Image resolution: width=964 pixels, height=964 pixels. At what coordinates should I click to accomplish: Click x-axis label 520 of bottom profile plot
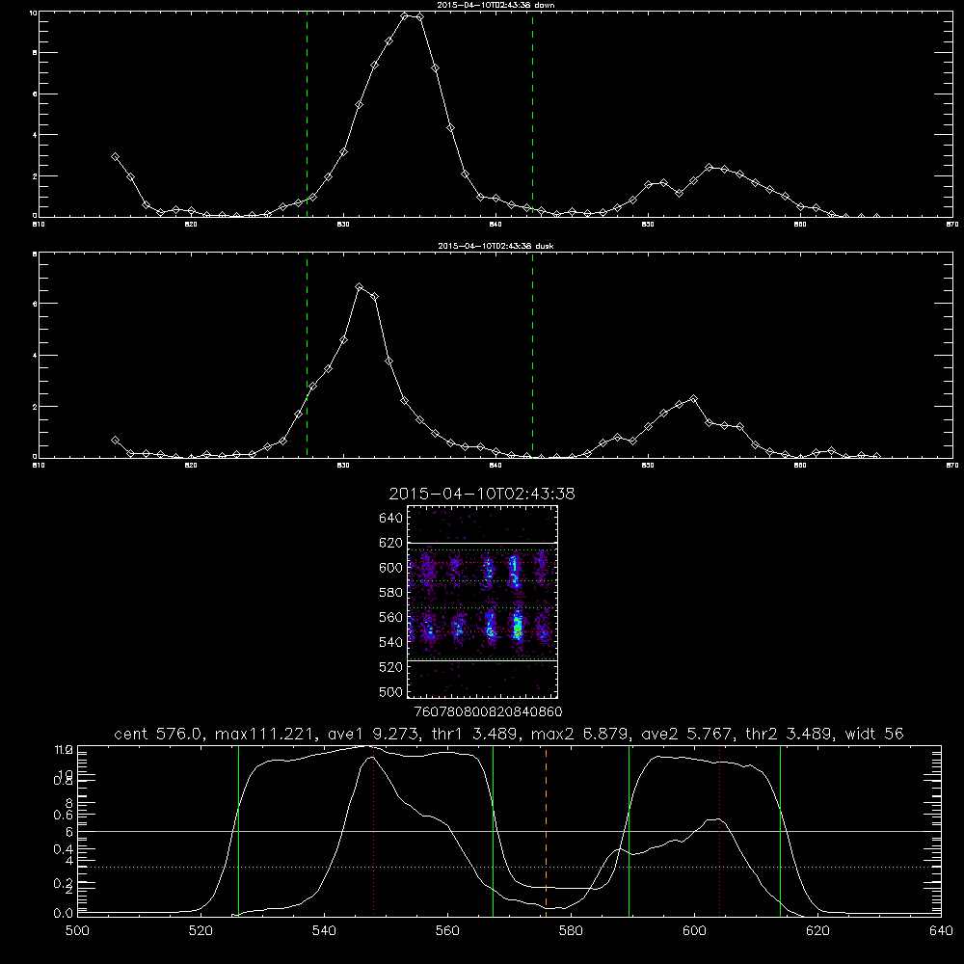point(201,931)
